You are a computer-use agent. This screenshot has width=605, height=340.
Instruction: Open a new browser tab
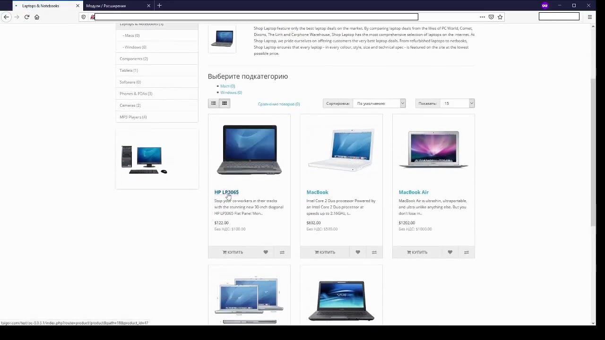[159, 6]
